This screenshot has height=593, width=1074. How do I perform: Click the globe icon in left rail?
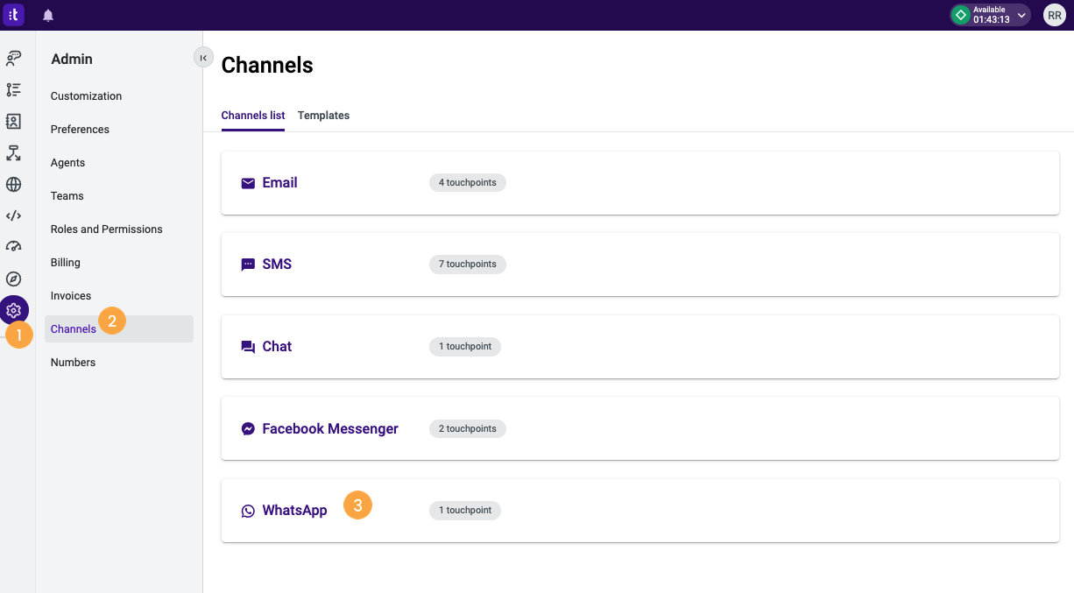(14, 185)
